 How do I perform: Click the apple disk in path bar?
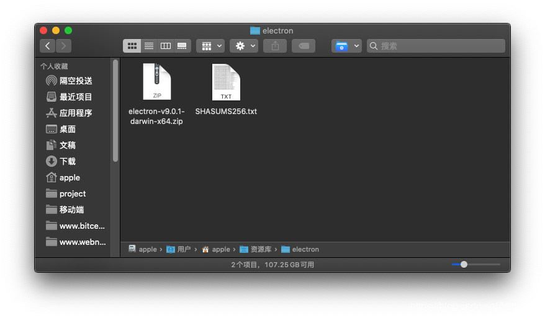pyautogui.click(x=143, y=249)
